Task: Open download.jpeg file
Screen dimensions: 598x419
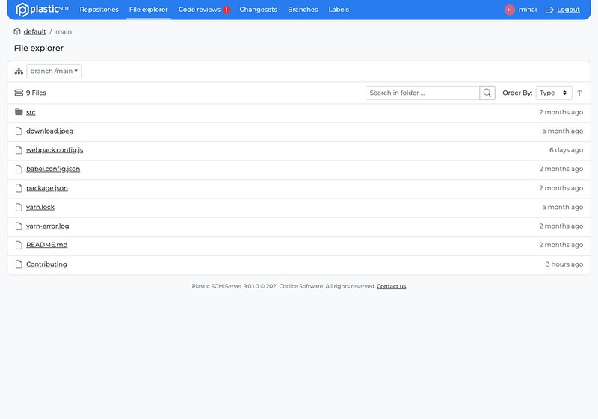Action: click(x=49, y=131)
